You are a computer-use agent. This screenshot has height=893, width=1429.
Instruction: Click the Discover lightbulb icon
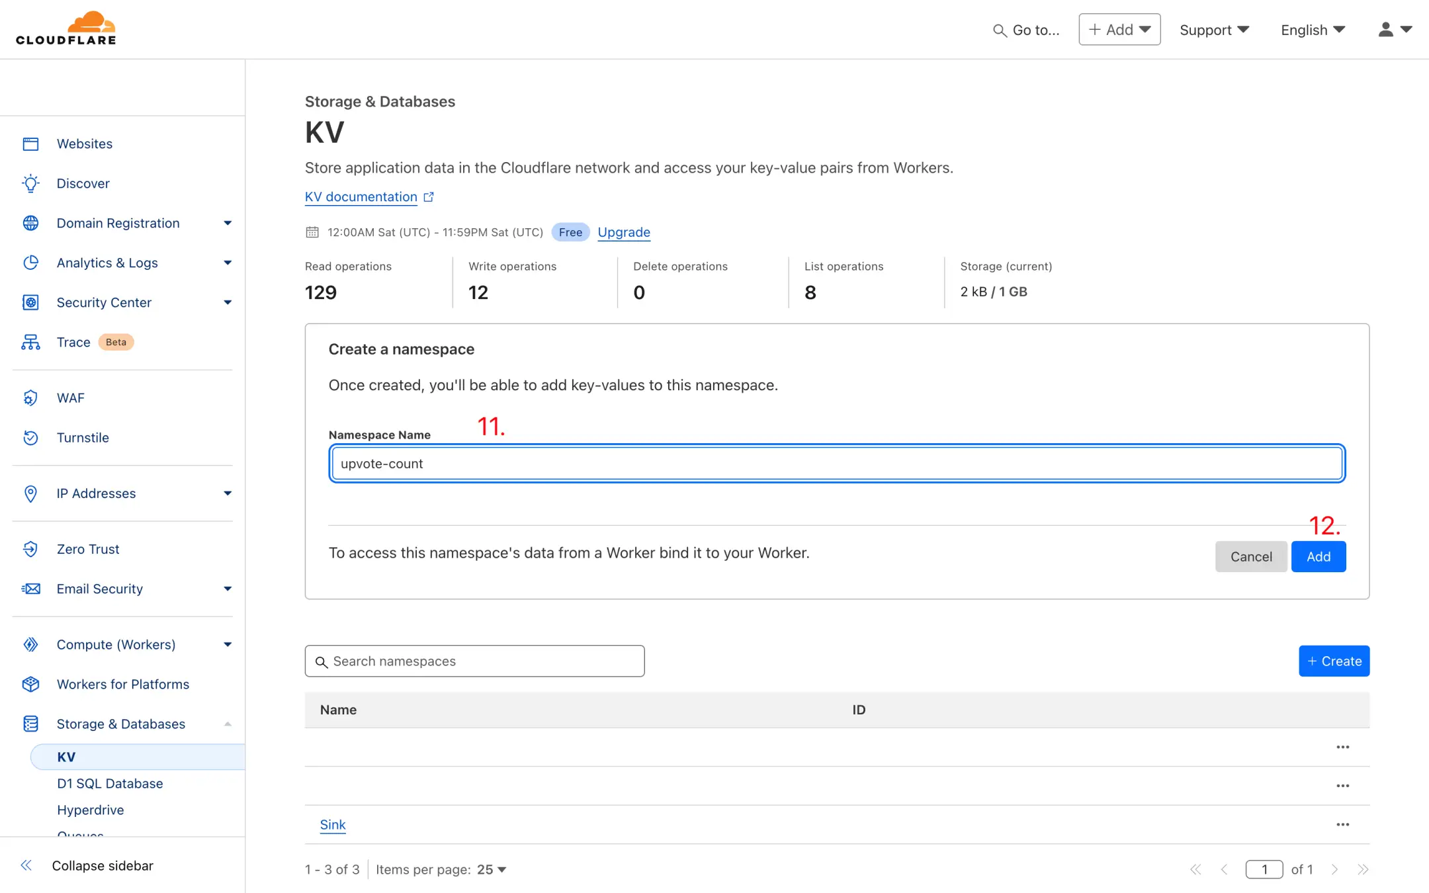[x=30, y=183]
